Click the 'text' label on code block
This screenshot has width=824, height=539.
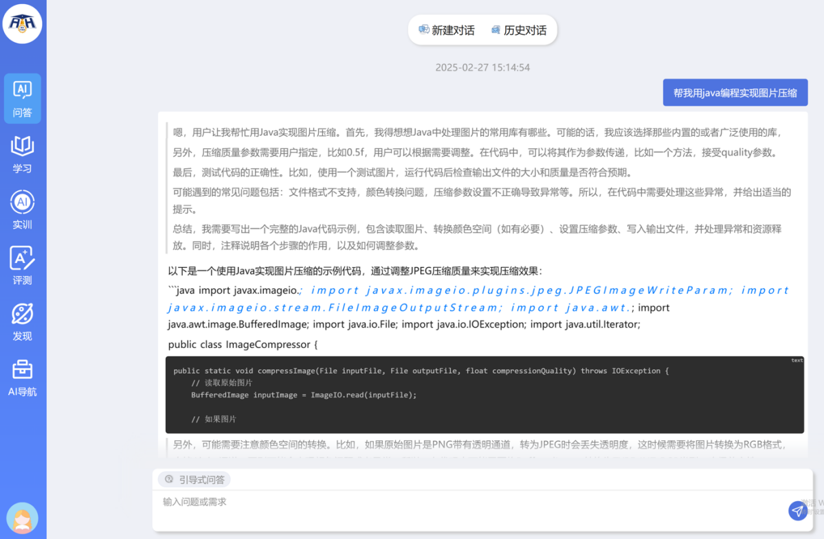click(797, 360)
